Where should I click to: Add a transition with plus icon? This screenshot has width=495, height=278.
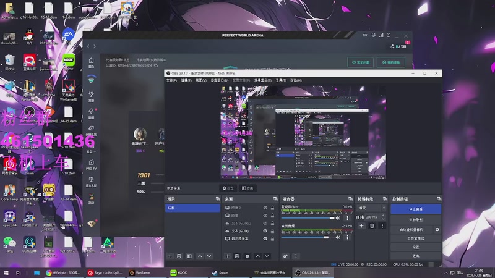362,225
